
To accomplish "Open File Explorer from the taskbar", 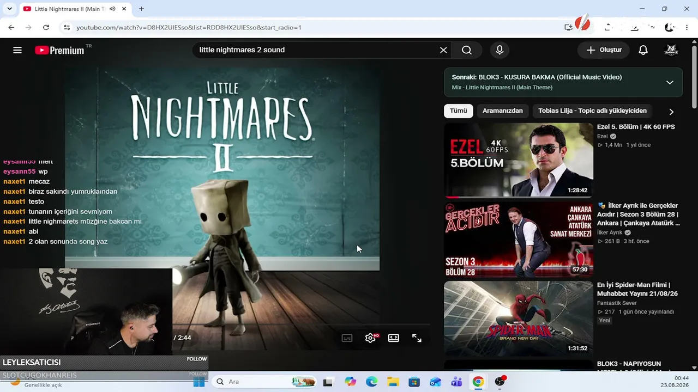I will coord(393,382).
